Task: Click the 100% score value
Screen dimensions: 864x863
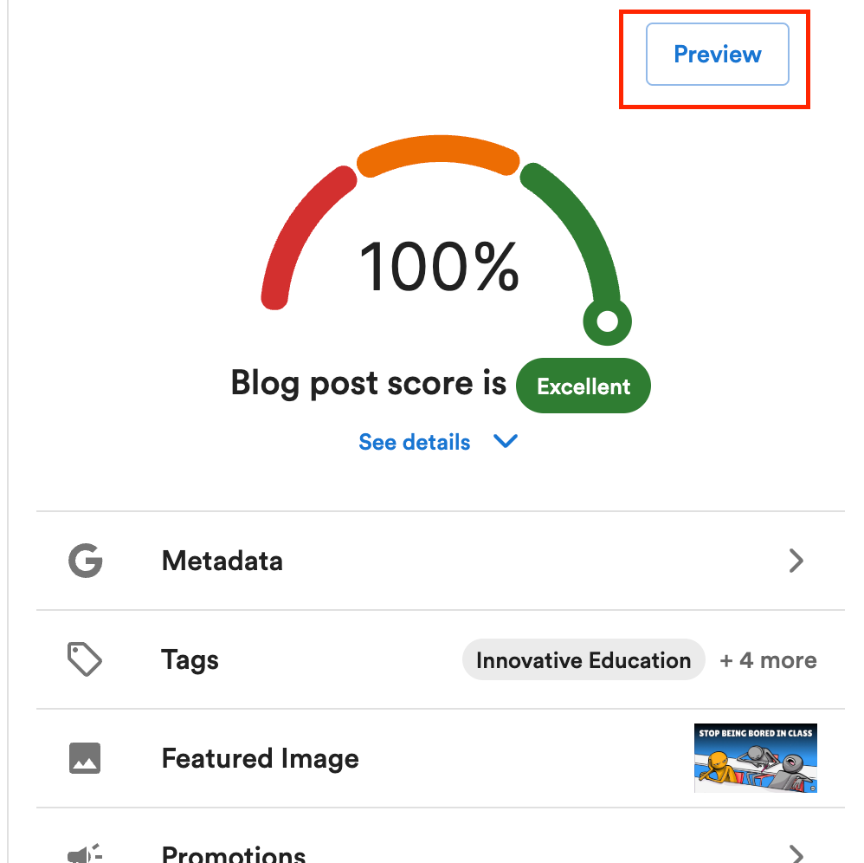Action: pyautogui.click(x=439, y=266)
